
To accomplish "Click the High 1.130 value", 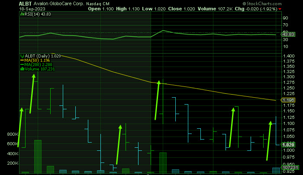I will point(128,9).
